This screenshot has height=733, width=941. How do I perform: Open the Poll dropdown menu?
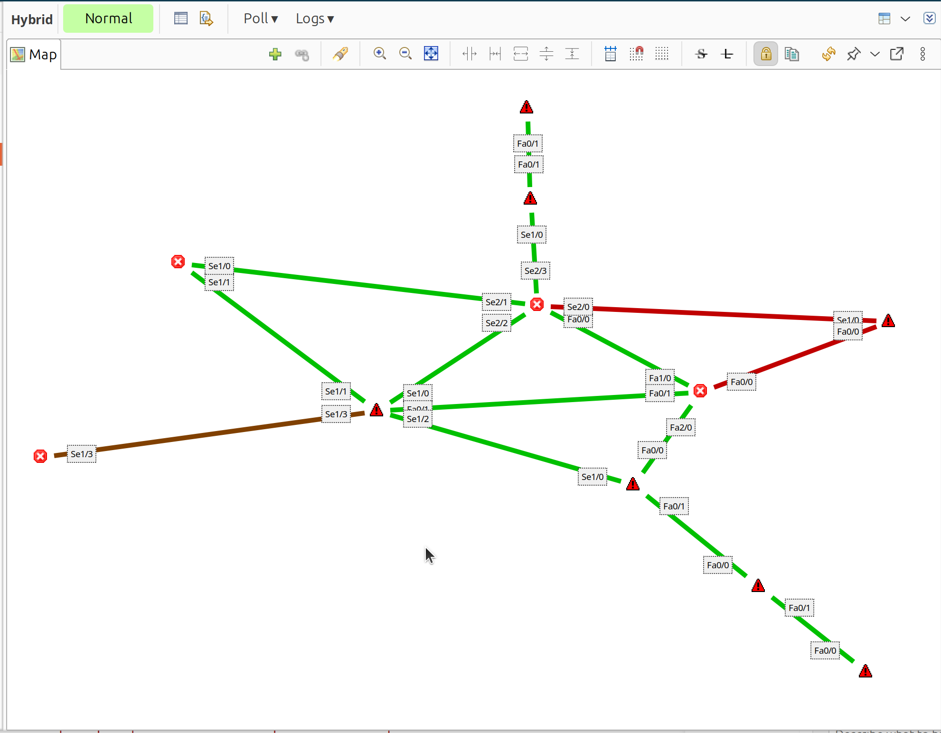pyautogui.click(x=260, y=19)
